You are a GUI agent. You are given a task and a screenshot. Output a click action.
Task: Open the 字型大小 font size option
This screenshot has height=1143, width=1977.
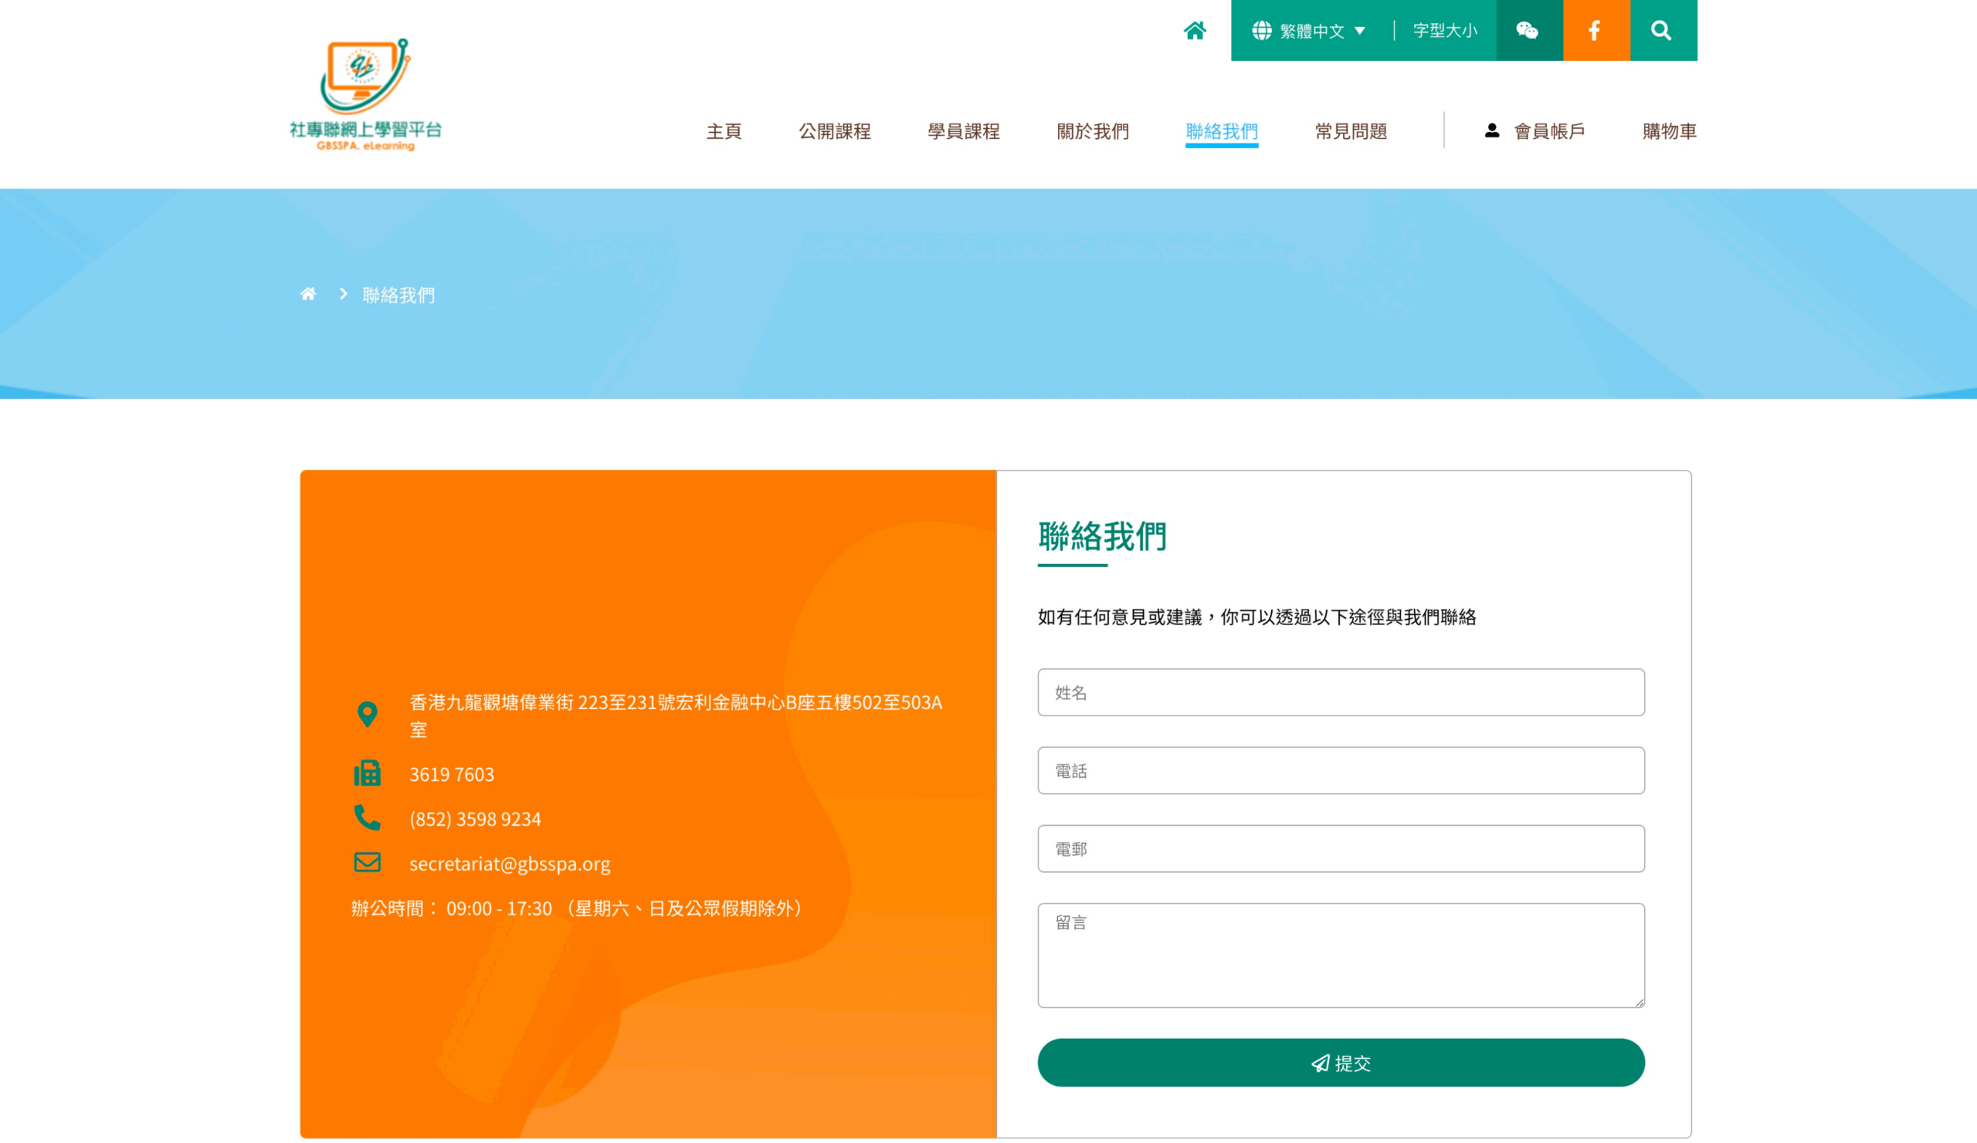[1444, 31]
